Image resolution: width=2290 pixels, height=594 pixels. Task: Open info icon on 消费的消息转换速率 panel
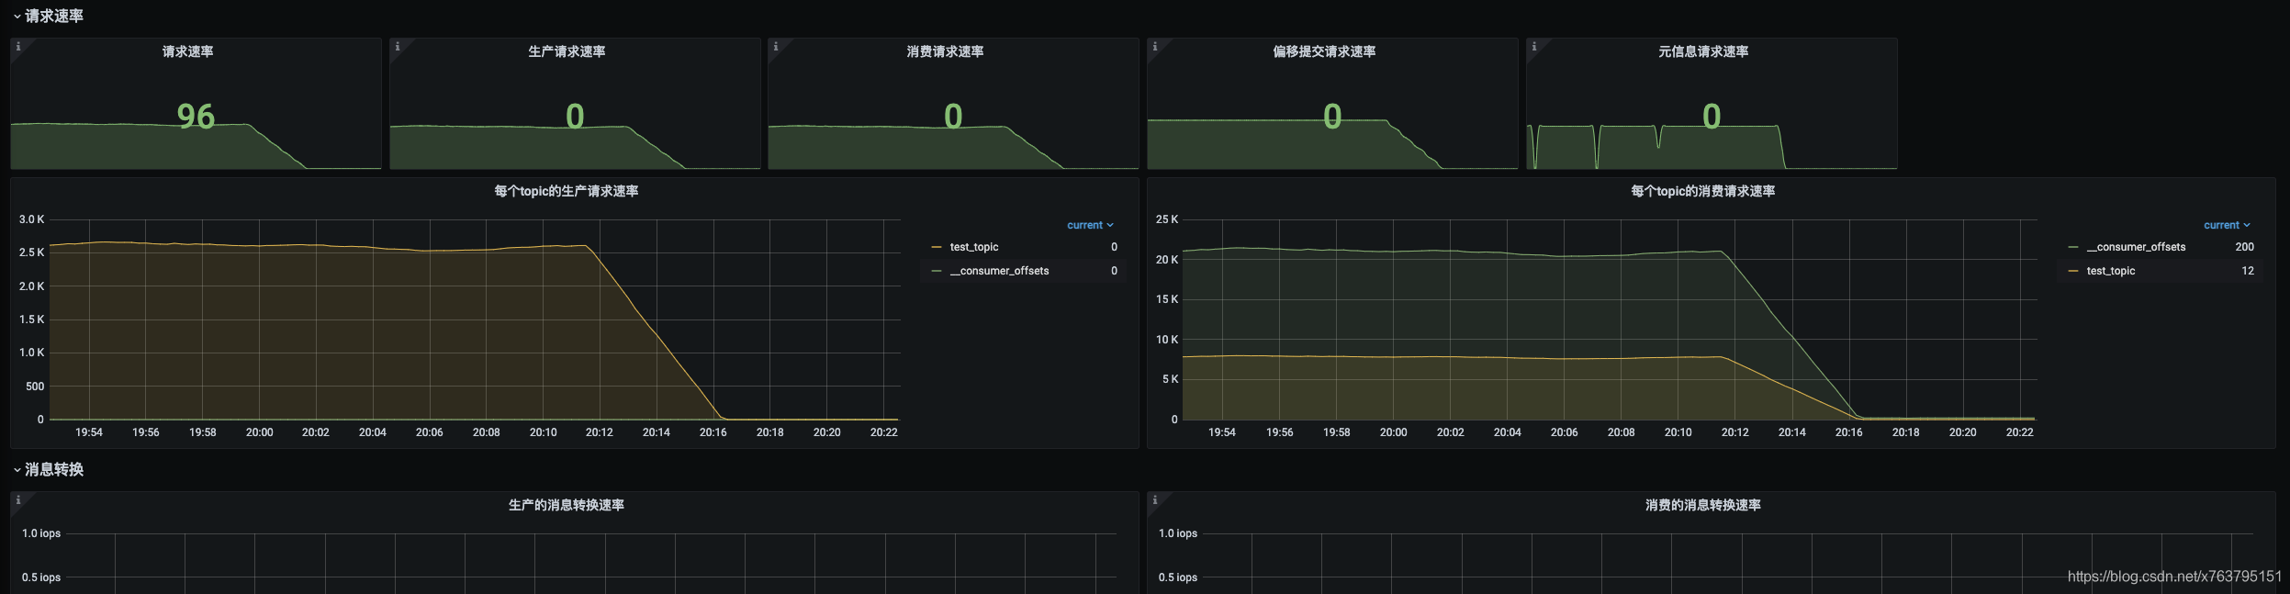(x=1155, y=499)
